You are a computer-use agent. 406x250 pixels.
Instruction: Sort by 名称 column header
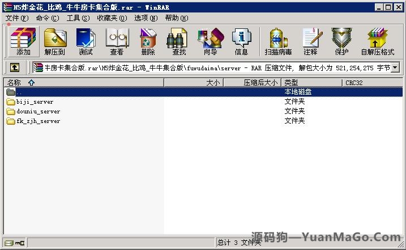[x=84, y=83]
